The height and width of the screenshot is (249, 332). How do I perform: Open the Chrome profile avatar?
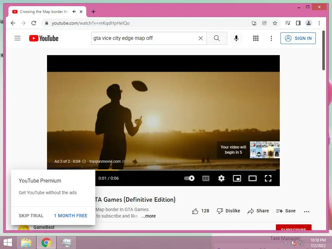coord(309,23)
